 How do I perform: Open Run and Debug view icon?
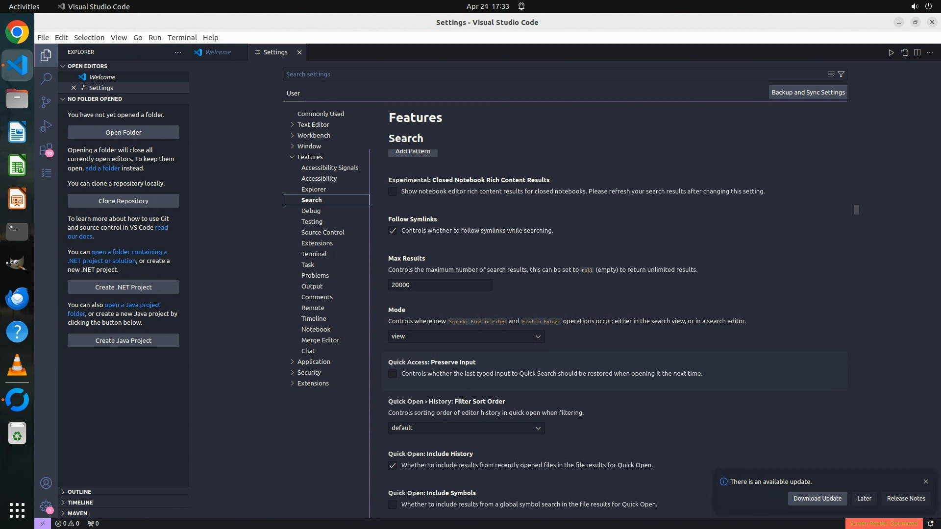click(x=46, y=126)
